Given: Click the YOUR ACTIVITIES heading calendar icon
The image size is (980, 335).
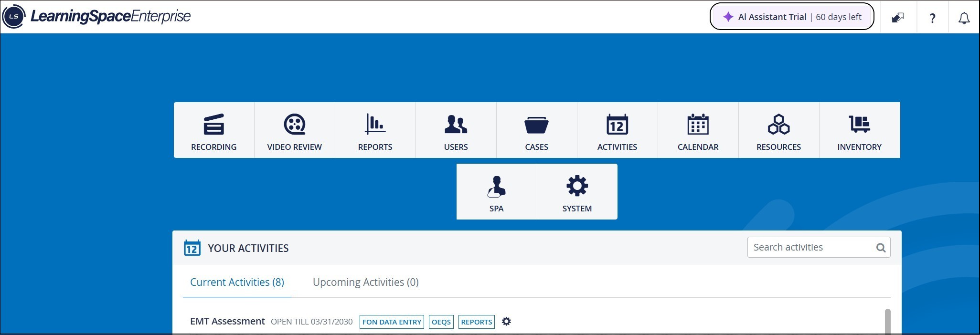Looking at the screenshot, I should (192, 248).
